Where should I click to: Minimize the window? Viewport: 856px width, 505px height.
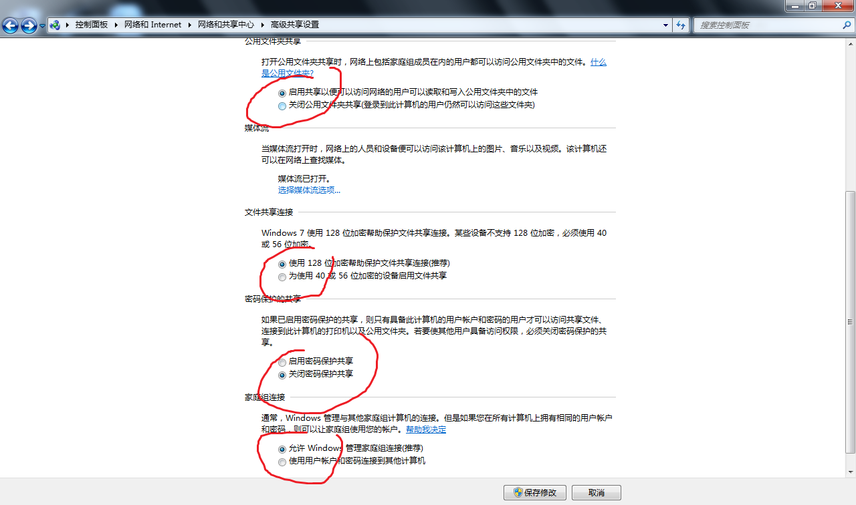click(794, 5)
